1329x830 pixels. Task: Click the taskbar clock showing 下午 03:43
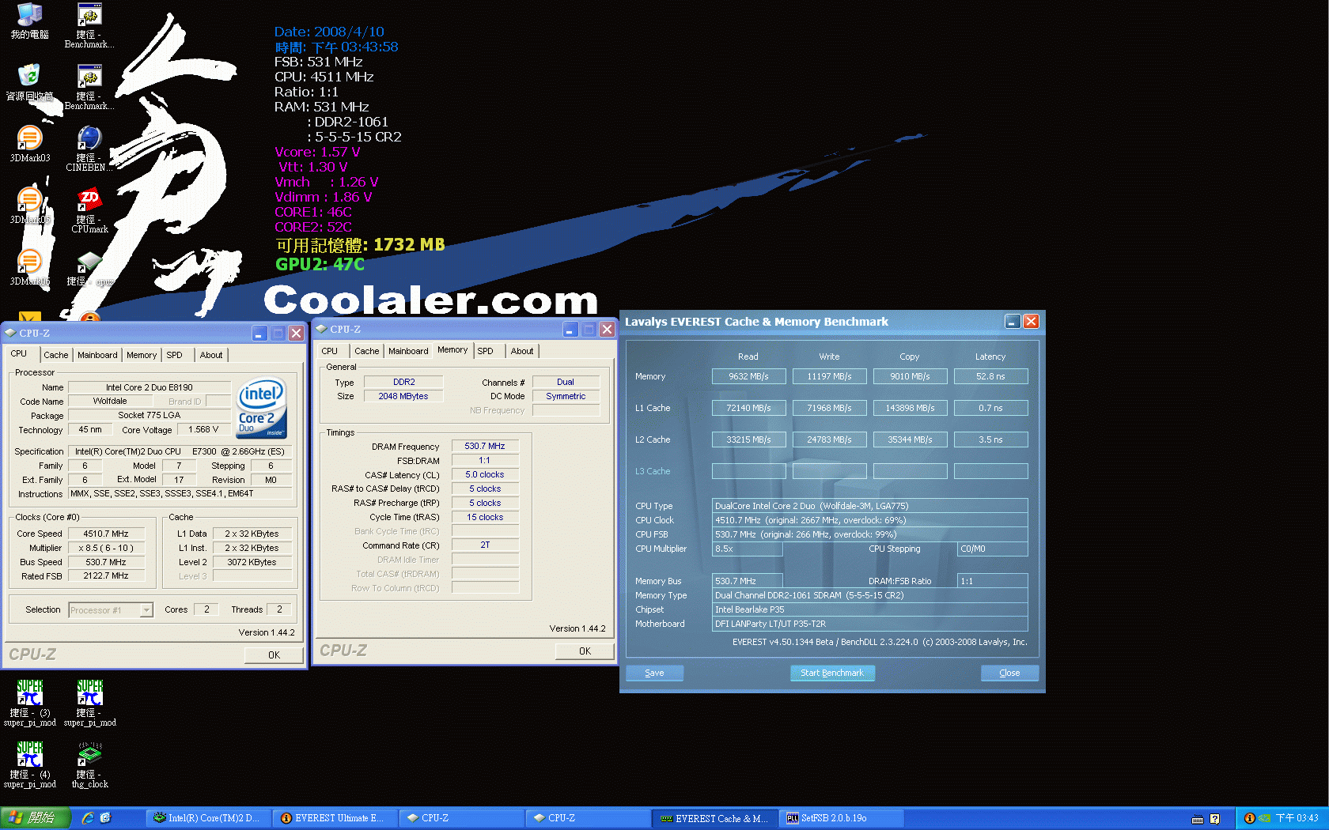coord(1297,818)
